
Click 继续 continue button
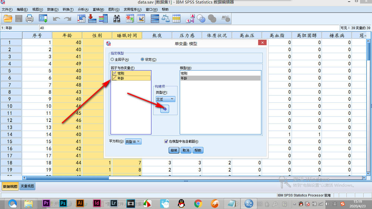pyautogui.click(x=174, y=150)
